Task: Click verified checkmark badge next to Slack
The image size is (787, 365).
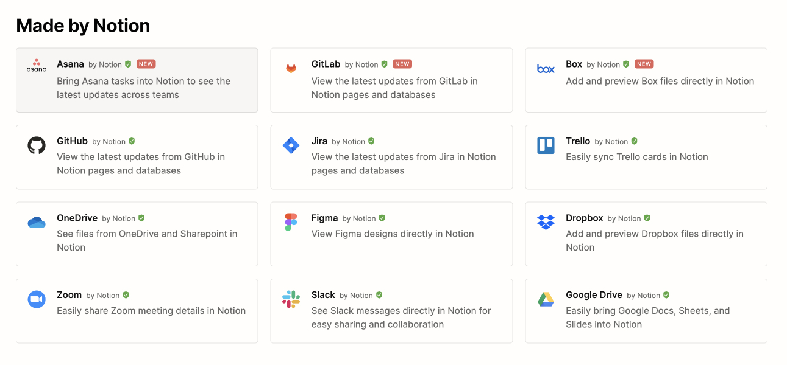Action: pos(379,295)
